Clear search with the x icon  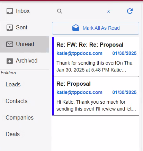[108, 11]
